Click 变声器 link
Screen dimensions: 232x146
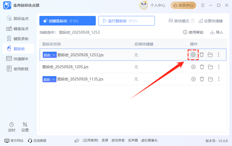click(133, 140)
